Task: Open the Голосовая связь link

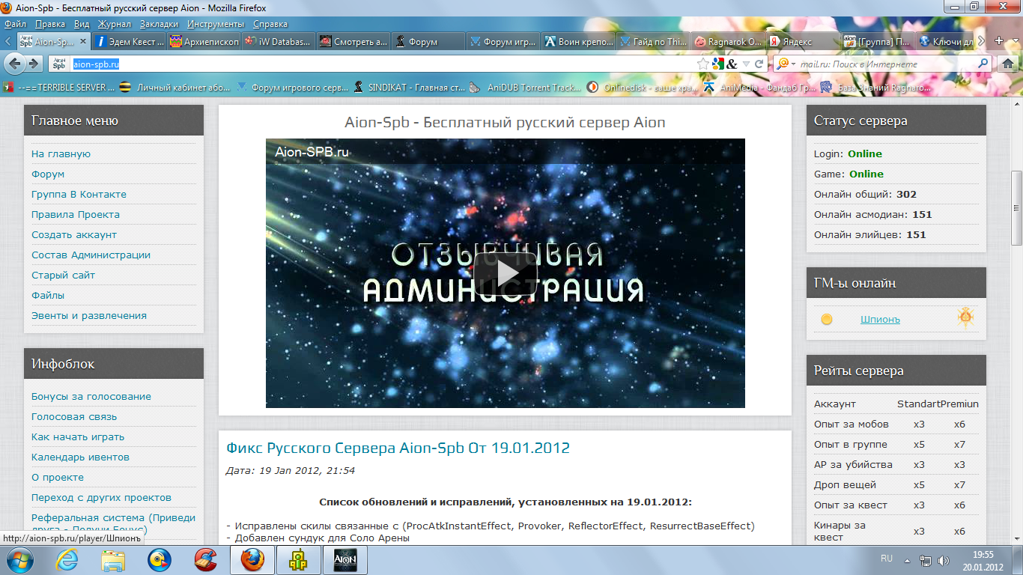Action: click(x=74, y=416)
